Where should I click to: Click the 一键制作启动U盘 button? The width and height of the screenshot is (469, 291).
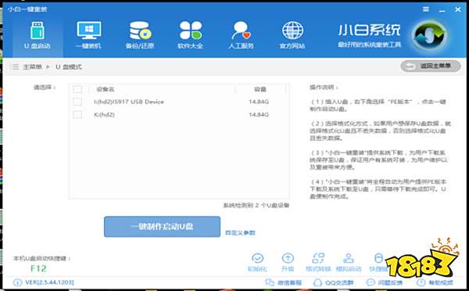tap(162, 227)
